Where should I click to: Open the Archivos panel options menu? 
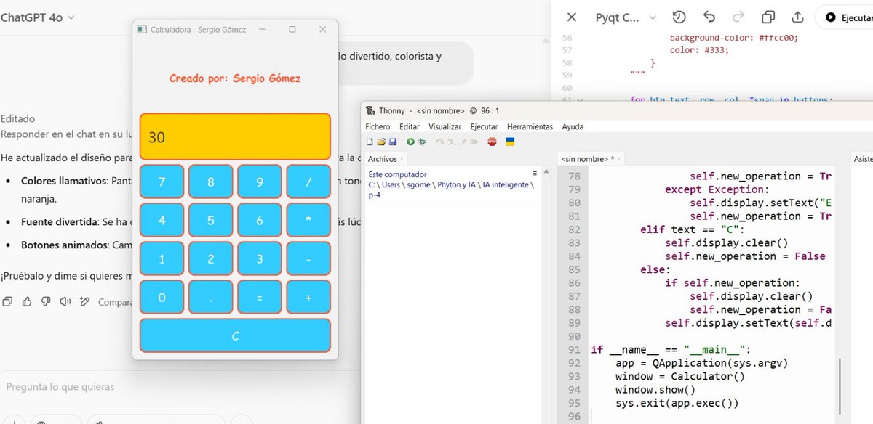point(535,173)
